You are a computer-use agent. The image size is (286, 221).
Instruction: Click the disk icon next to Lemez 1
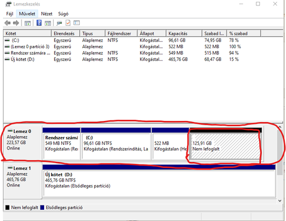coord(10,167)
